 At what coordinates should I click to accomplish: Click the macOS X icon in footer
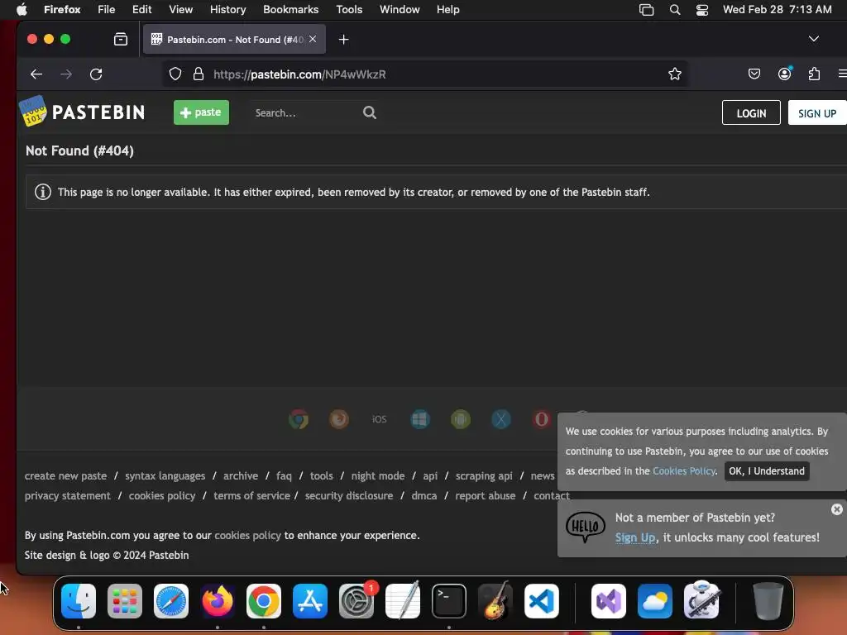(x=501, y=419)
